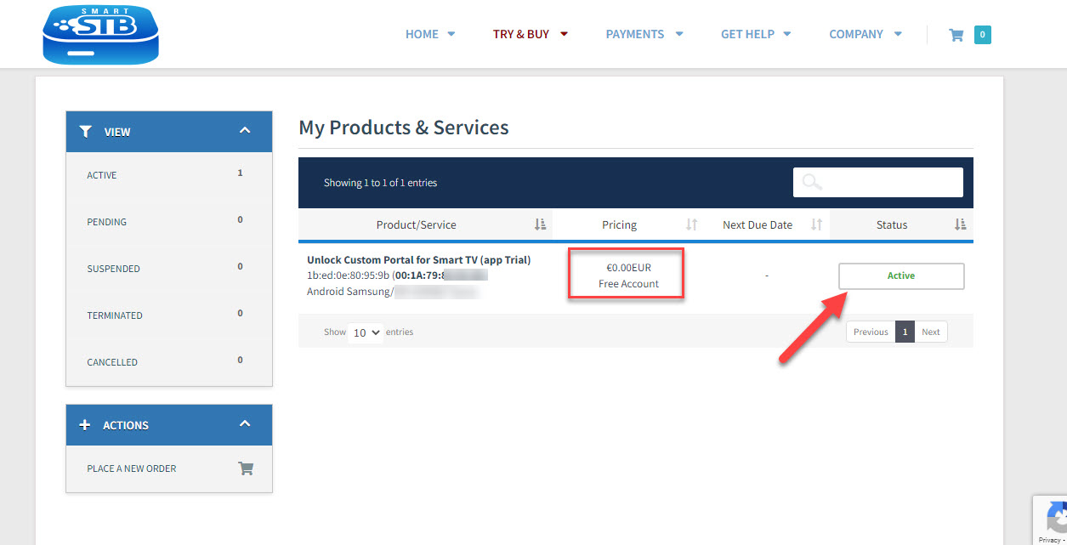The image size is (1067, 545).
Task: Open the Home menu
Action: 430,35
